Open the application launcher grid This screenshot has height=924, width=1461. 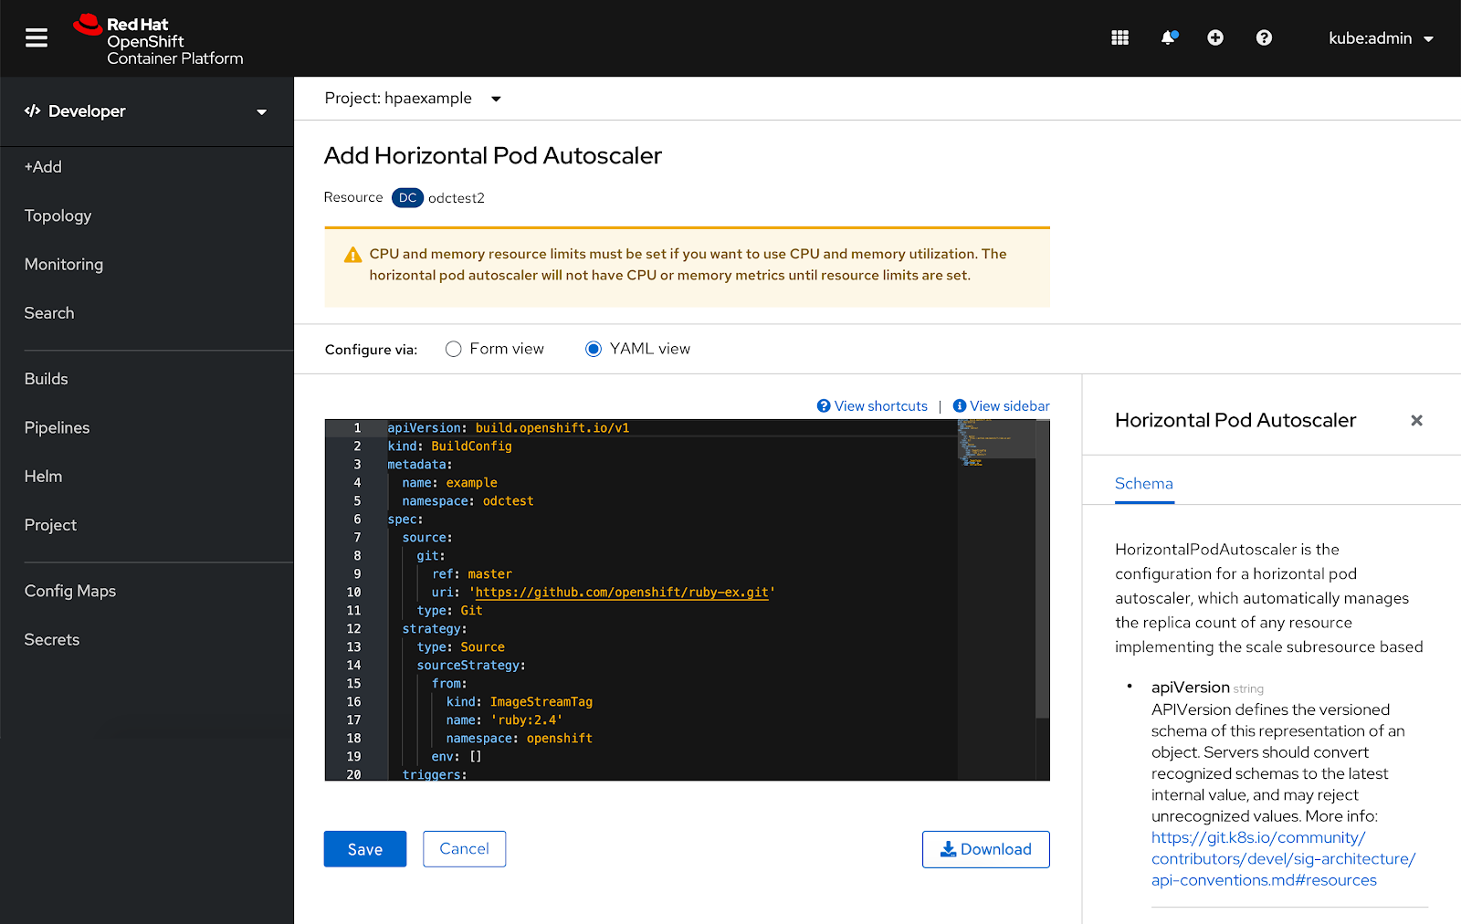[x=1120, y=37]
